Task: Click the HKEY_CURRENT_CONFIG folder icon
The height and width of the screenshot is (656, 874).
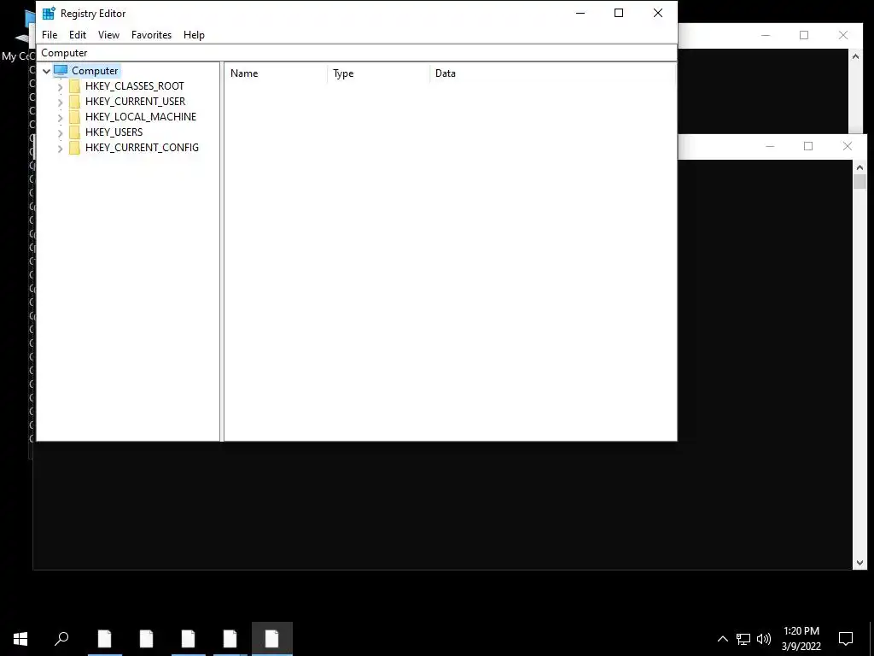Action: point(75,147)
